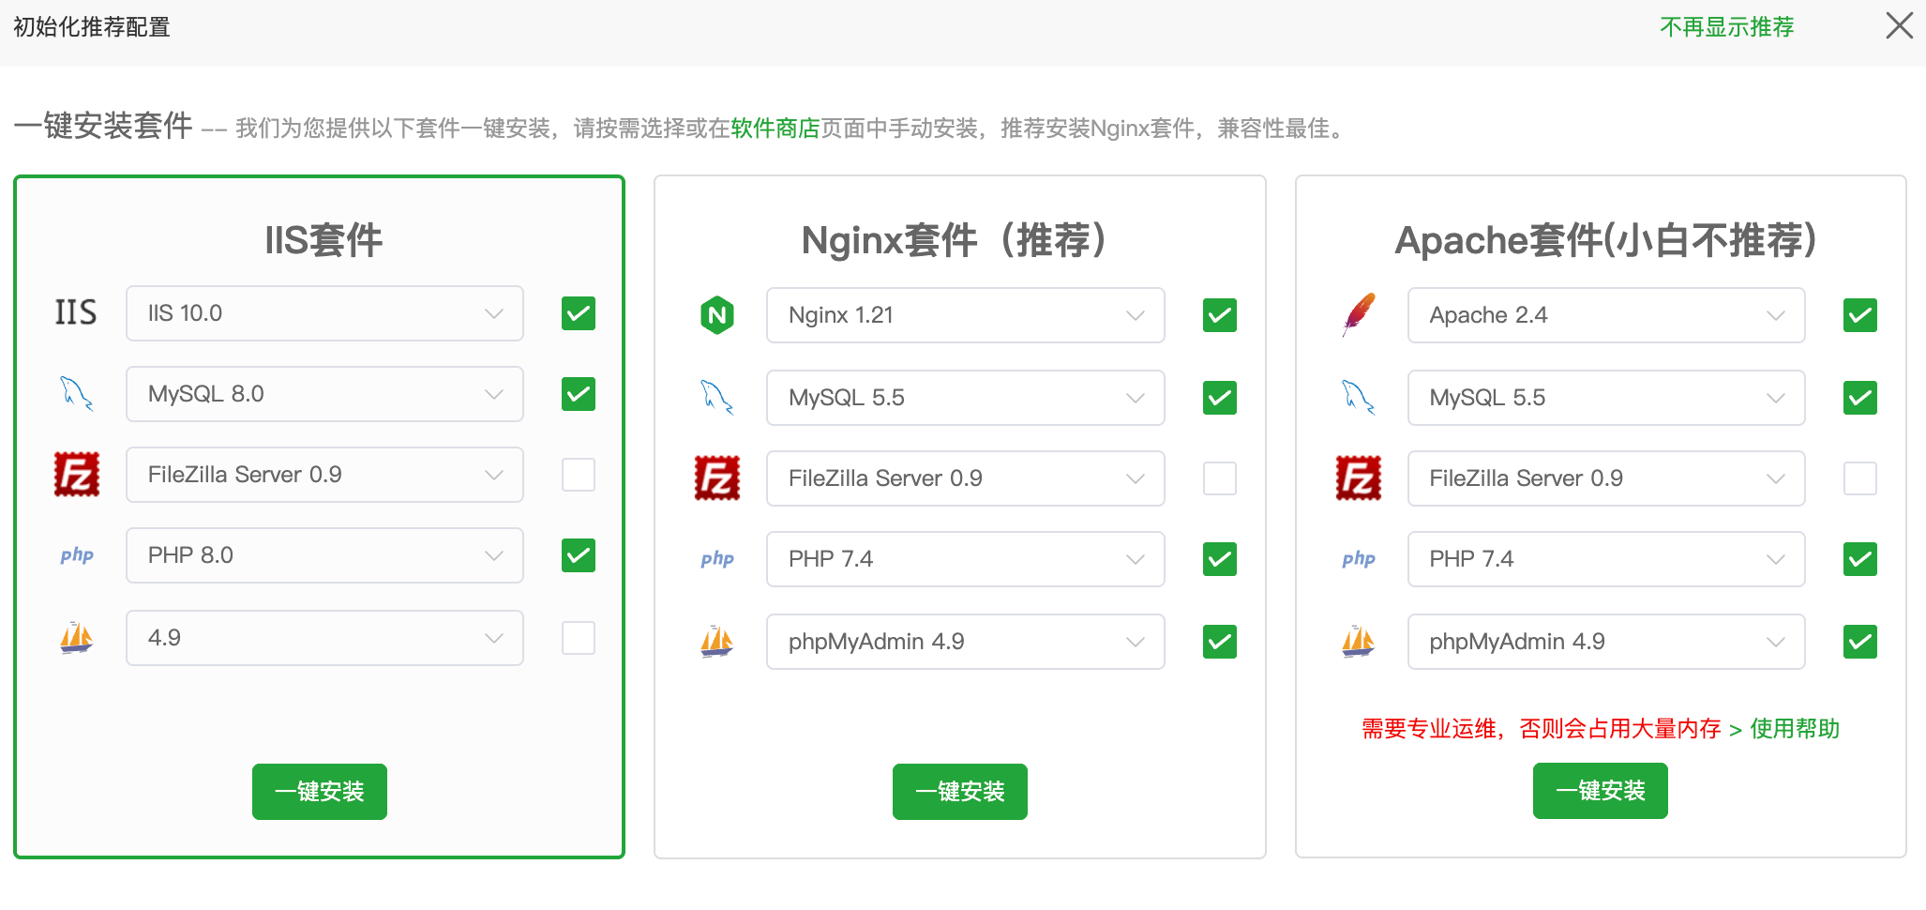Click the FileZilla icon in Apache suite
The height and width of the screenshot is (910, 1926).
tap(1359, 478)
